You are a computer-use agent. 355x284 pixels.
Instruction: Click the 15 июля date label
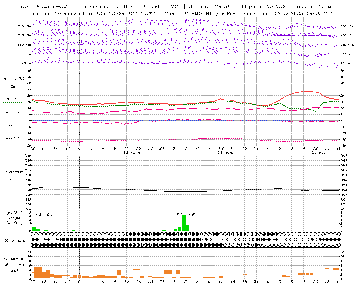click(x=320, y=153)
